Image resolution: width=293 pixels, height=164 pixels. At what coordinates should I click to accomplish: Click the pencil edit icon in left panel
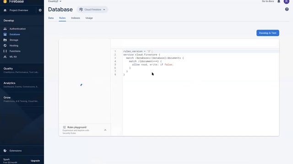click(x=81, y=85)
